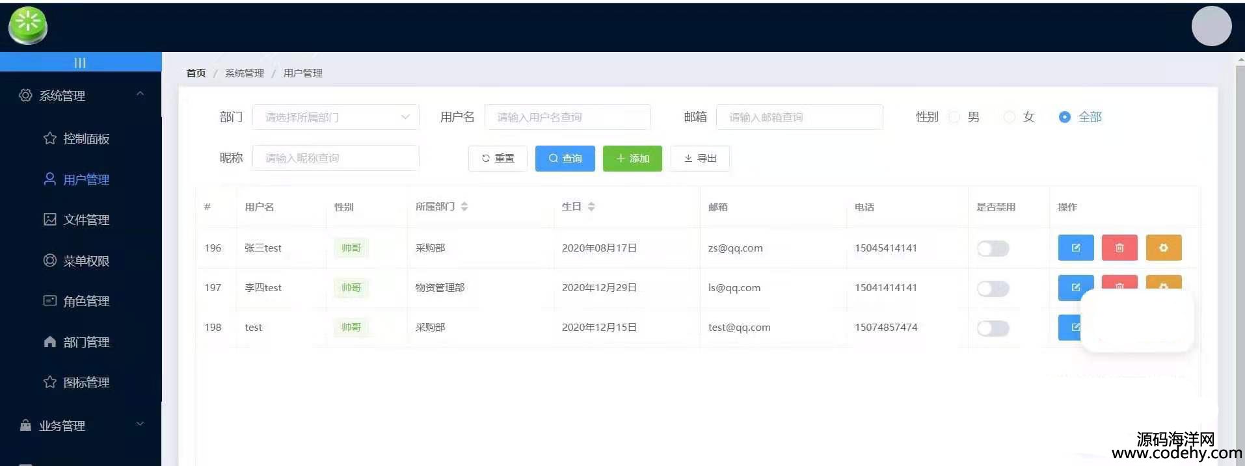Image resolution: width=1245 pixels, height=466 pixels.
Task: Click phone number 15074857474
Action: (886, 327)
